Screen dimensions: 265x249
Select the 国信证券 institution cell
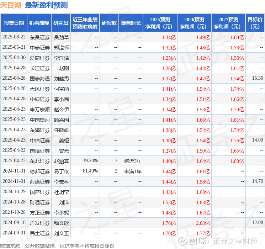[40, 151]
